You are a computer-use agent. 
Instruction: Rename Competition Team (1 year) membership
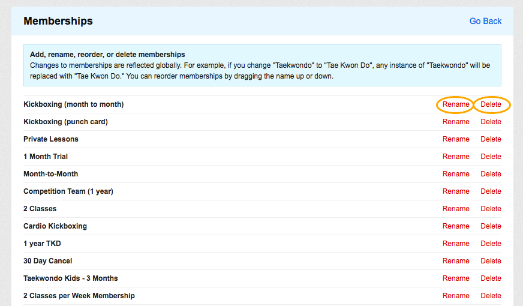pyautogui.click(x=456, y=191)
